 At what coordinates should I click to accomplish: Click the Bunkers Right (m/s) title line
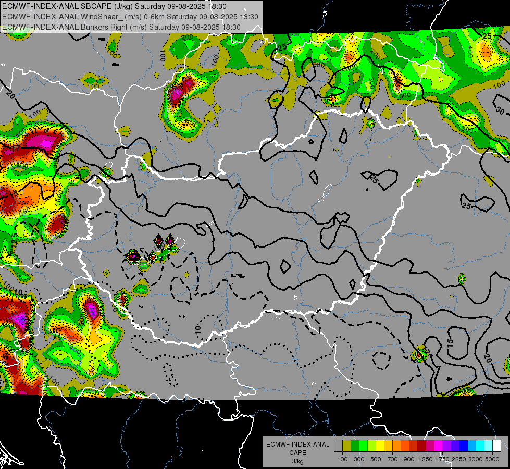[121, 27]
